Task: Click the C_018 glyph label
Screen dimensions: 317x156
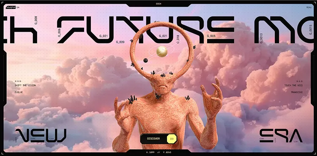Action: [178, 40]
